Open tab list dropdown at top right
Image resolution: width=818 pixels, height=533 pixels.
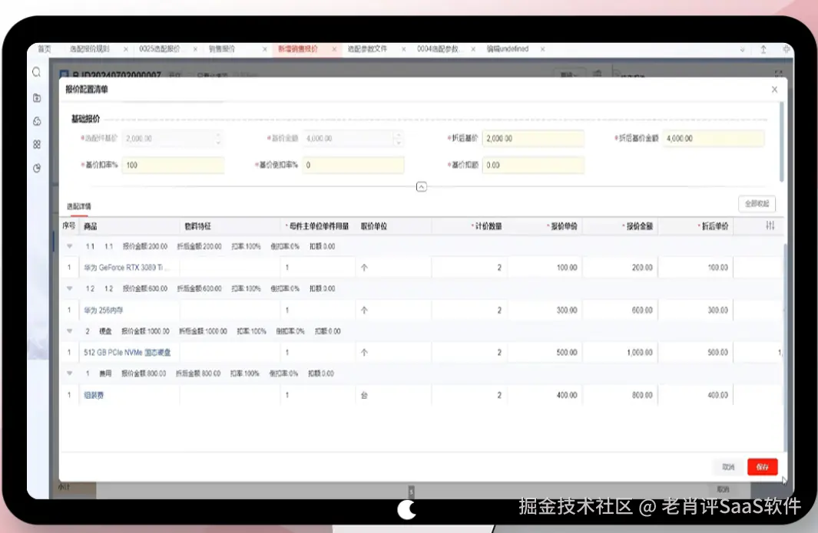pos(743,50)
